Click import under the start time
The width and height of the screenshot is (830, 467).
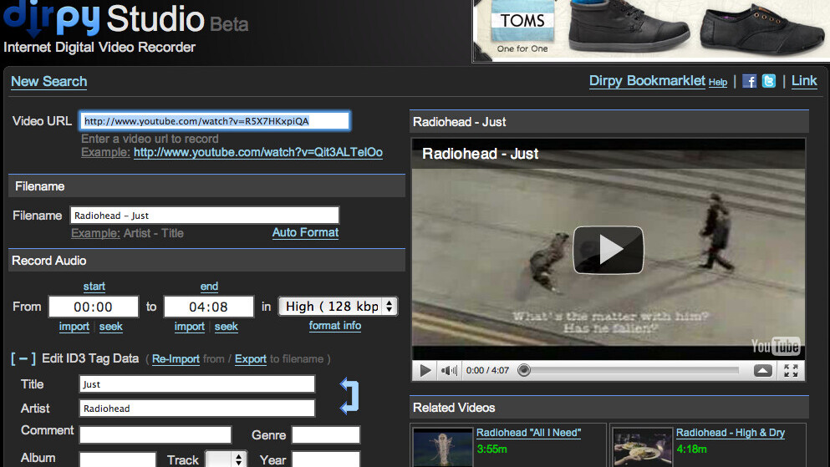(x=74, y=327)
